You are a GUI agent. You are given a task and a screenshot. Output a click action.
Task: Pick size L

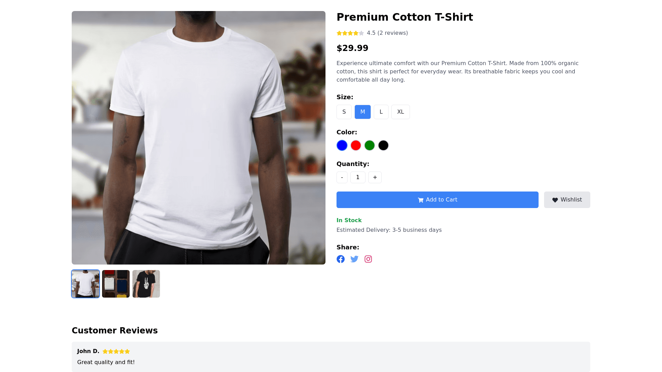pyautogui.click(x=381, y=112)
